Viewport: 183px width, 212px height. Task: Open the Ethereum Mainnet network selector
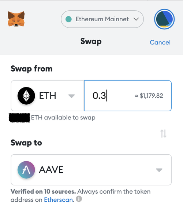point(102,19)
